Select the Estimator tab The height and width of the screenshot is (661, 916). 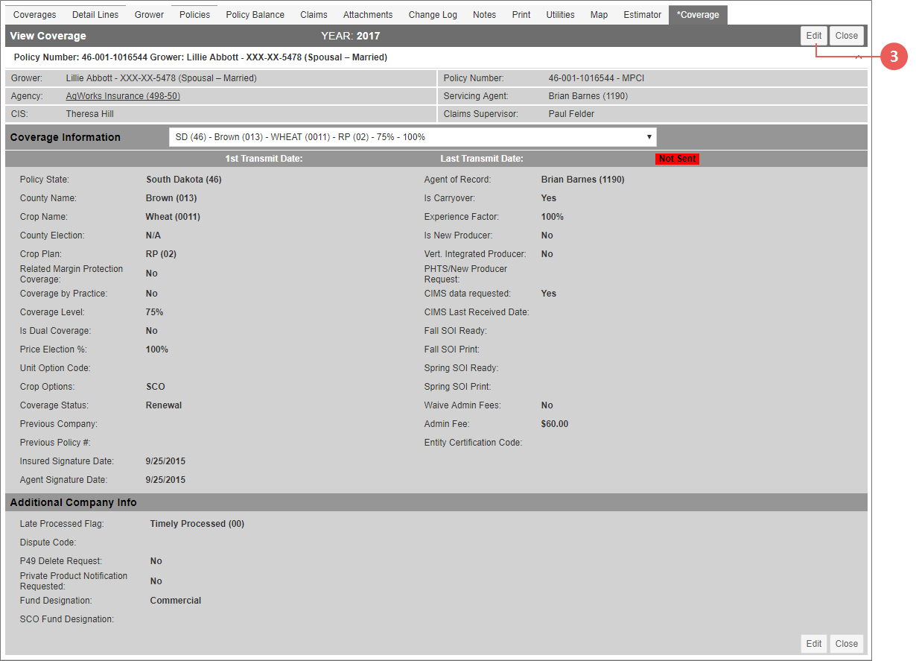[642, 15]
